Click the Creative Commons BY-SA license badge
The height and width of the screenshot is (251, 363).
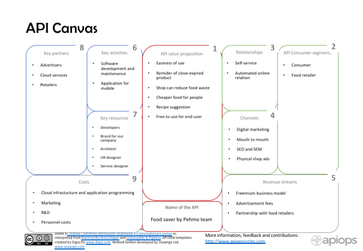click(38, 240)
